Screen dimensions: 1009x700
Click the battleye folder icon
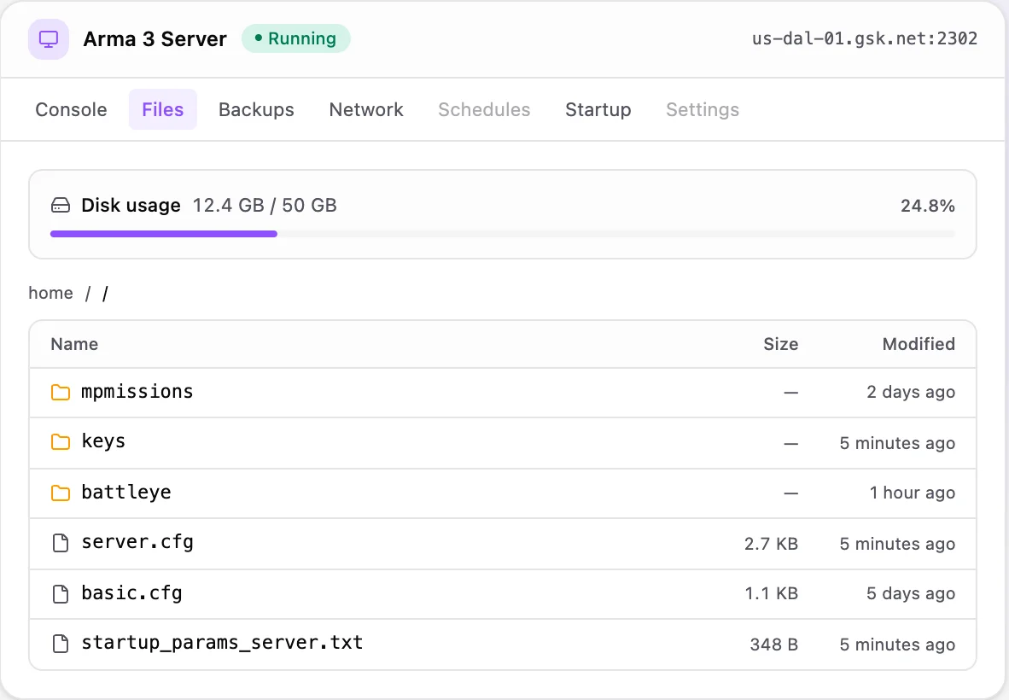pyautogui.click(x=61, y=493)
